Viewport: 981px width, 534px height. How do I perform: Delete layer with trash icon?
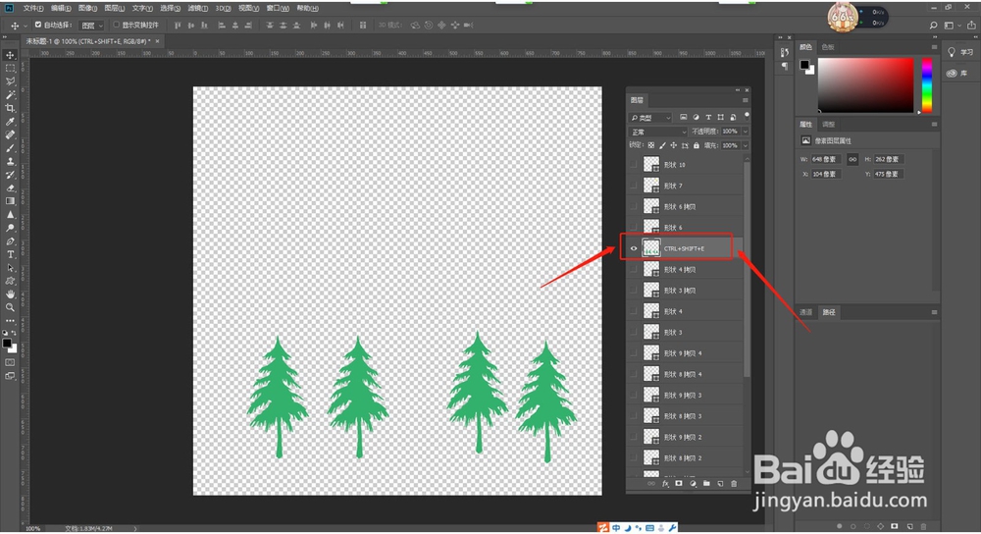(x=734, y=483)
